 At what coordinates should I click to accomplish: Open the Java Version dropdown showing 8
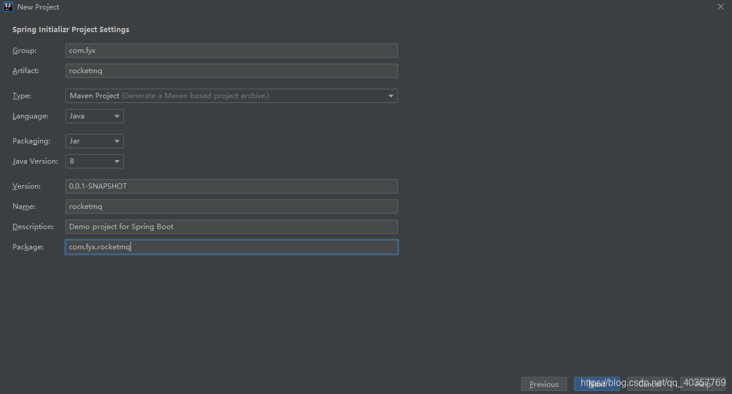[94, 161]
